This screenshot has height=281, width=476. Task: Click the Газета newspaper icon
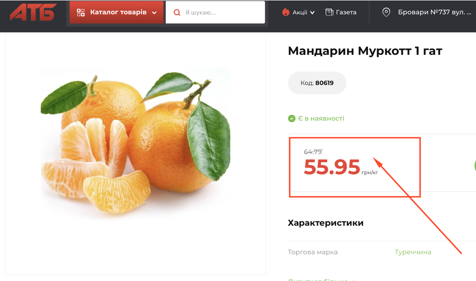point(330,12)
